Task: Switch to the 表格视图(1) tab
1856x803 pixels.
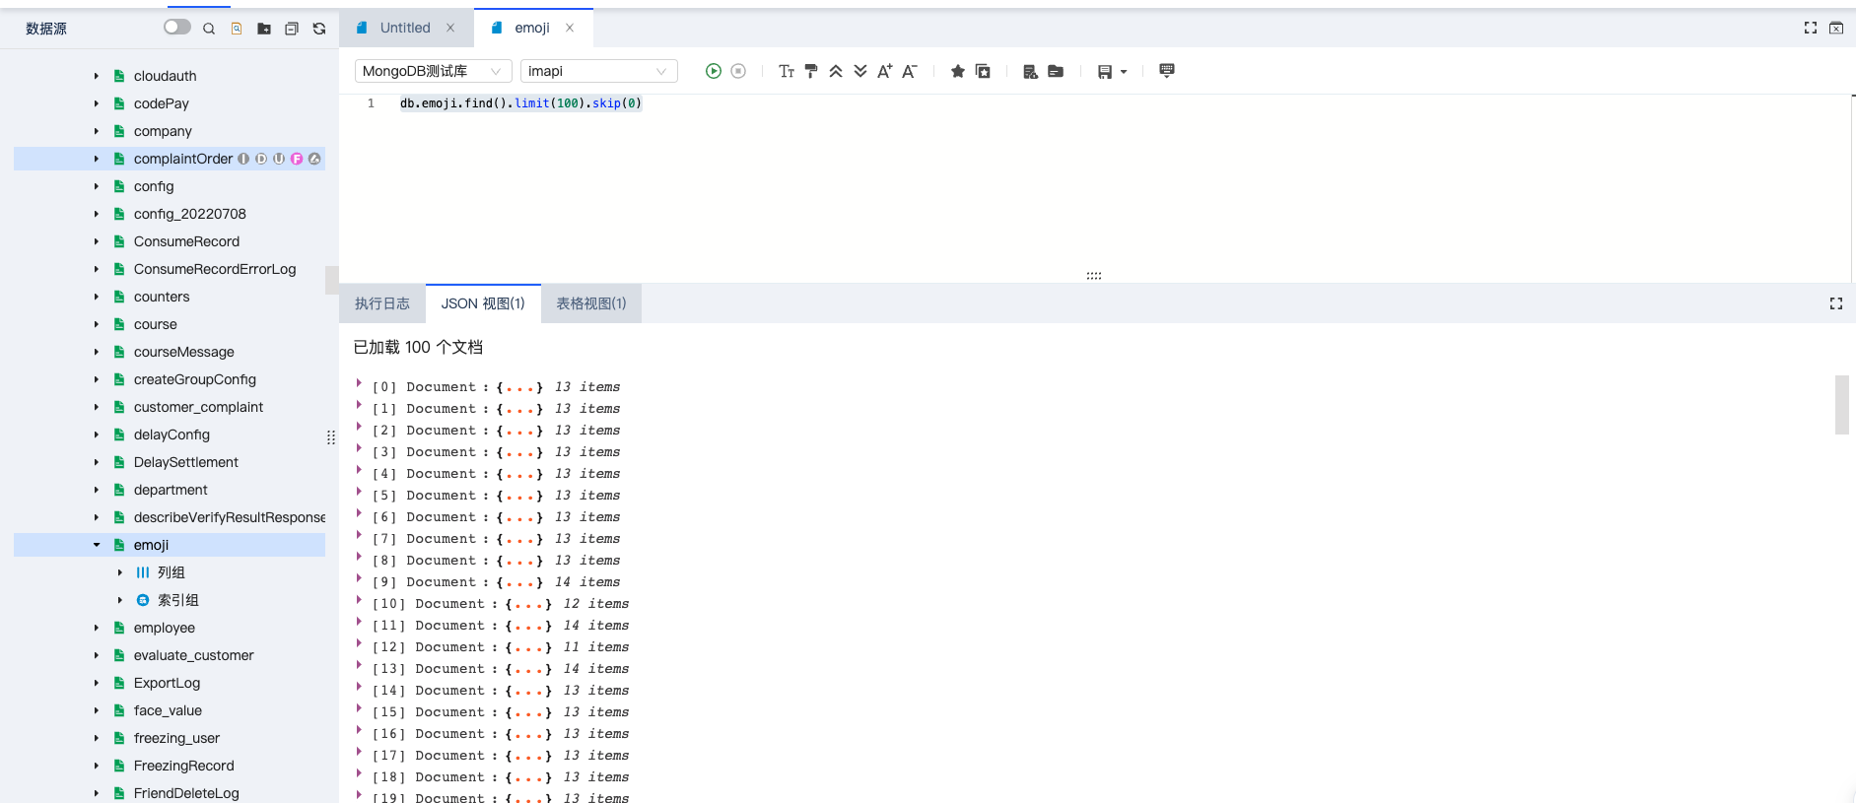Action: pos(591,303)
